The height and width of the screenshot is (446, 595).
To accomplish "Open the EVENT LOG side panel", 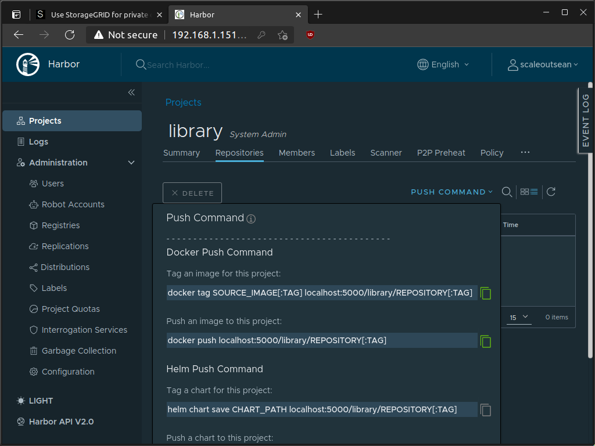I will click(x=586, y=121).
